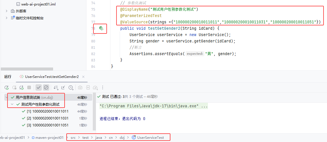Image resolution: width=327 pixels, height=142 pixels.
Task: Expand the 外部库 tree node
Action: [7, 11]
